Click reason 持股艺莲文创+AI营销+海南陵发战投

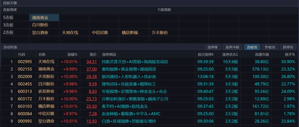135,62
